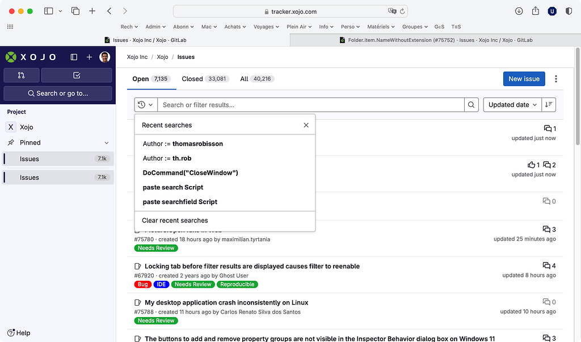Click the create new (+) icon in GitLab sidebar
581x342 pixels.
pyautogui.click(x=88, y=57)
